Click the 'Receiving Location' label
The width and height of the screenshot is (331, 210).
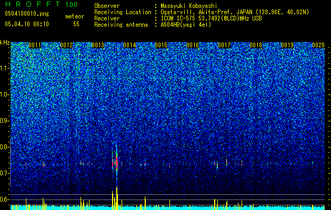123,12
